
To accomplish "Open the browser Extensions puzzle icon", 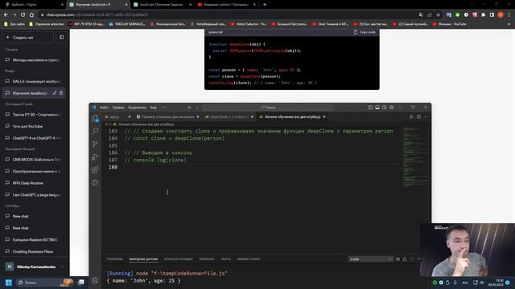I will point(483,14).
